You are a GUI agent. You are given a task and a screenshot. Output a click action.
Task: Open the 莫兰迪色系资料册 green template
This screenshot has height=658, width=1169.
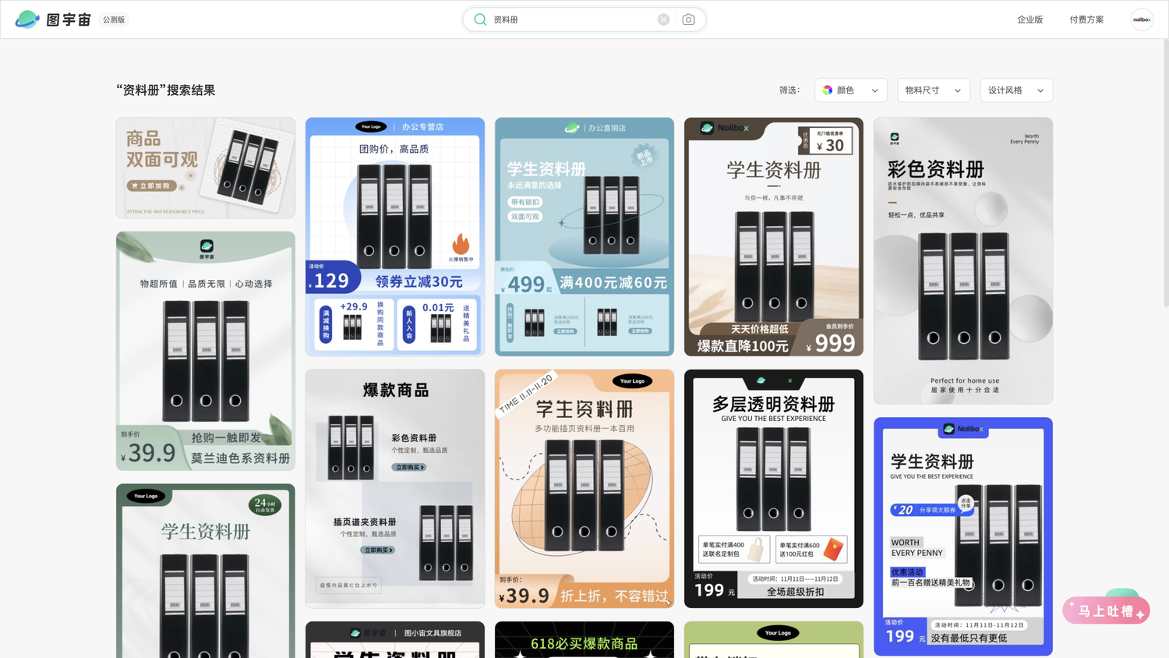click(x=206, y=351)
